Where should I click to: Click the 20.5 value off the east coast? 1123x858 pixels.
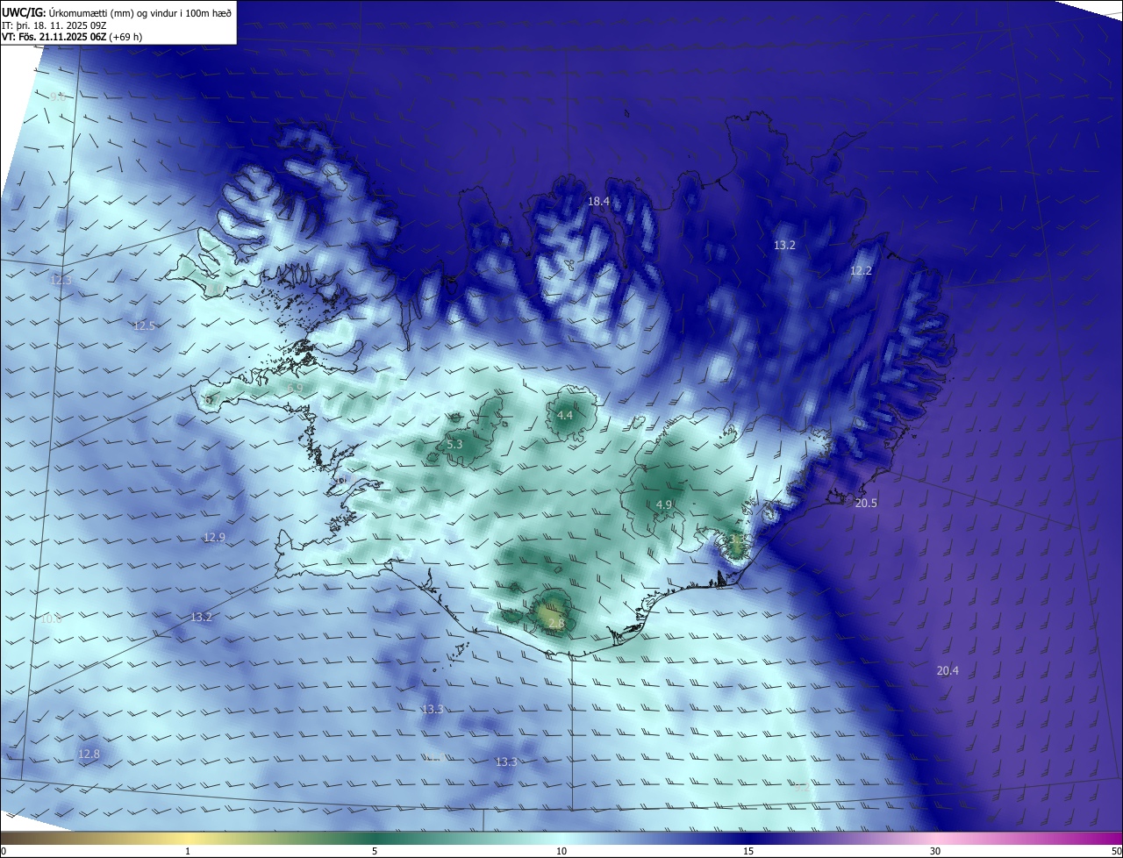(x=866, y=504)
